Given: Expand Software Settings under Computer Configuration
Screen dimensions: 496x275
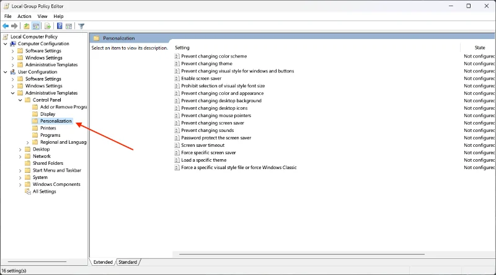Looking at the screenshot, I should click(x=12, y=51).
